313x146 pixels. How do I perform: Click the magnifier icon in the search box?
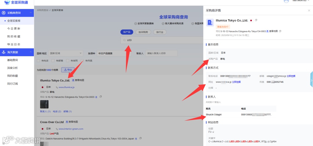124,40
